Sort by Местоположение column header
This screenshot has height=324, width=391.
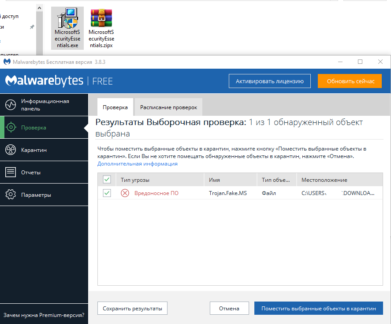pos(339,180)
